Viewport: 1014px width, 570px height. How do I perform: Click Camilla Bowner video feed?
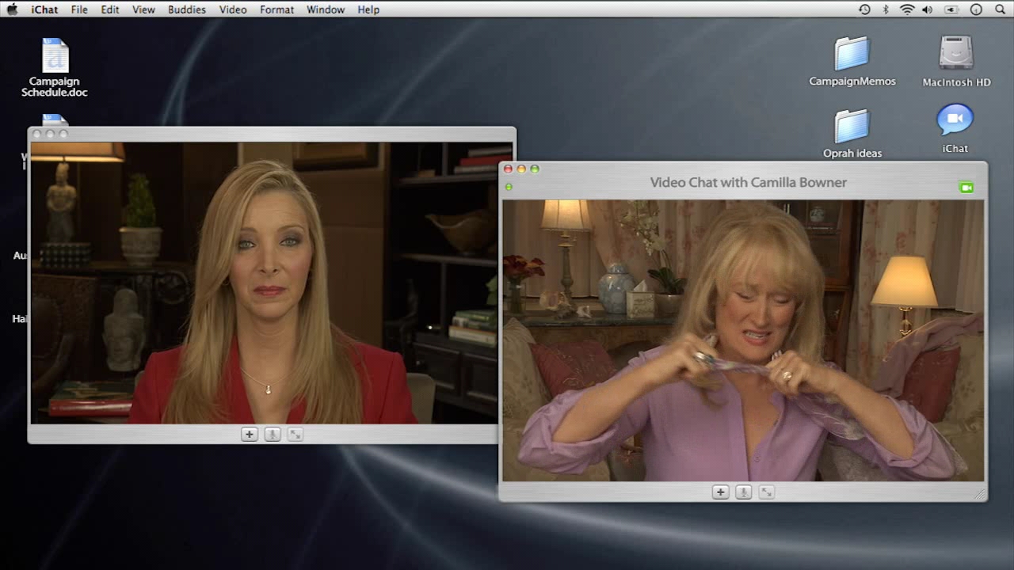(x=743, y=340)
